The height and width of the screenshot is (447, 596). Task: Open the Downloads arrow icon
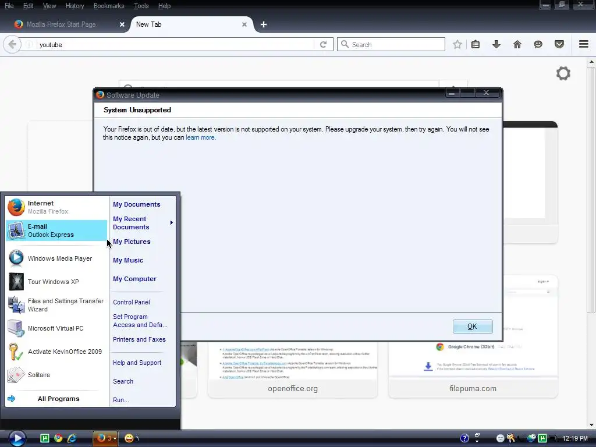click(496, 44)
